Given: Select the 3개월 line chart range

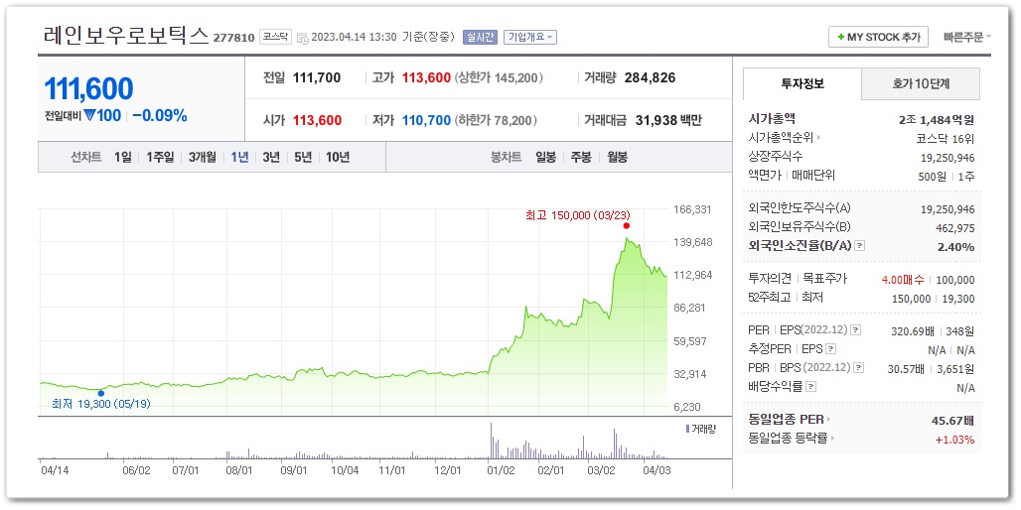Looking at the screenshot, I should (202, 157).
